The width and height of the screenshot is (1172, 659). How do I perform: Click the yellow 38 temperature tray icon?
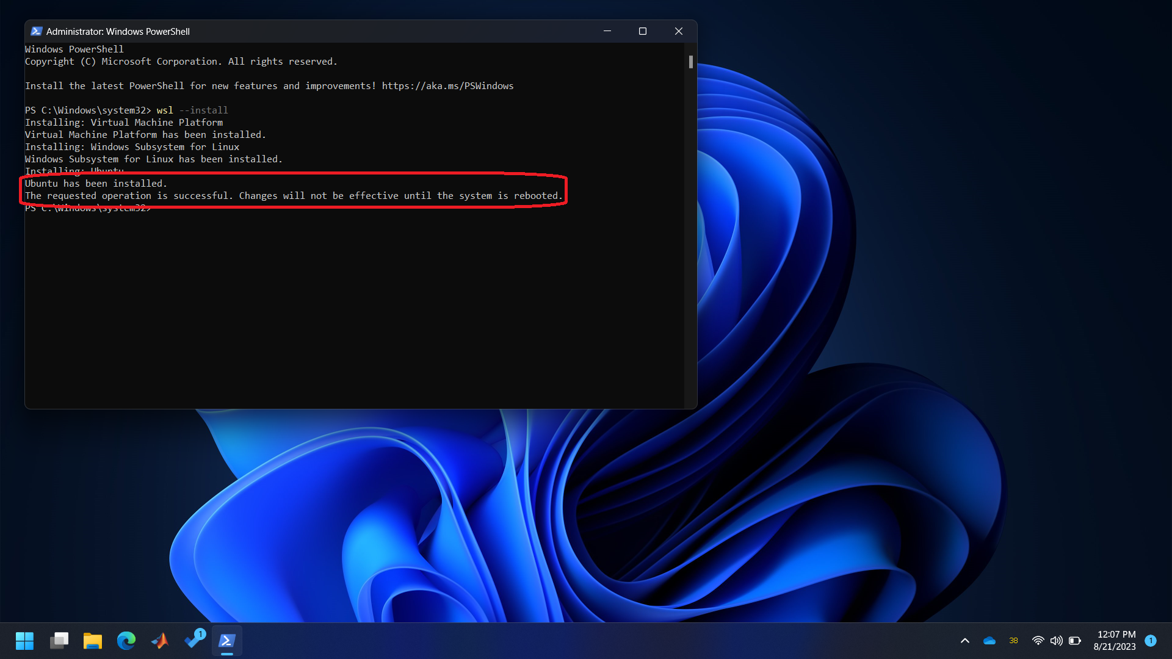click(1013, 641)
